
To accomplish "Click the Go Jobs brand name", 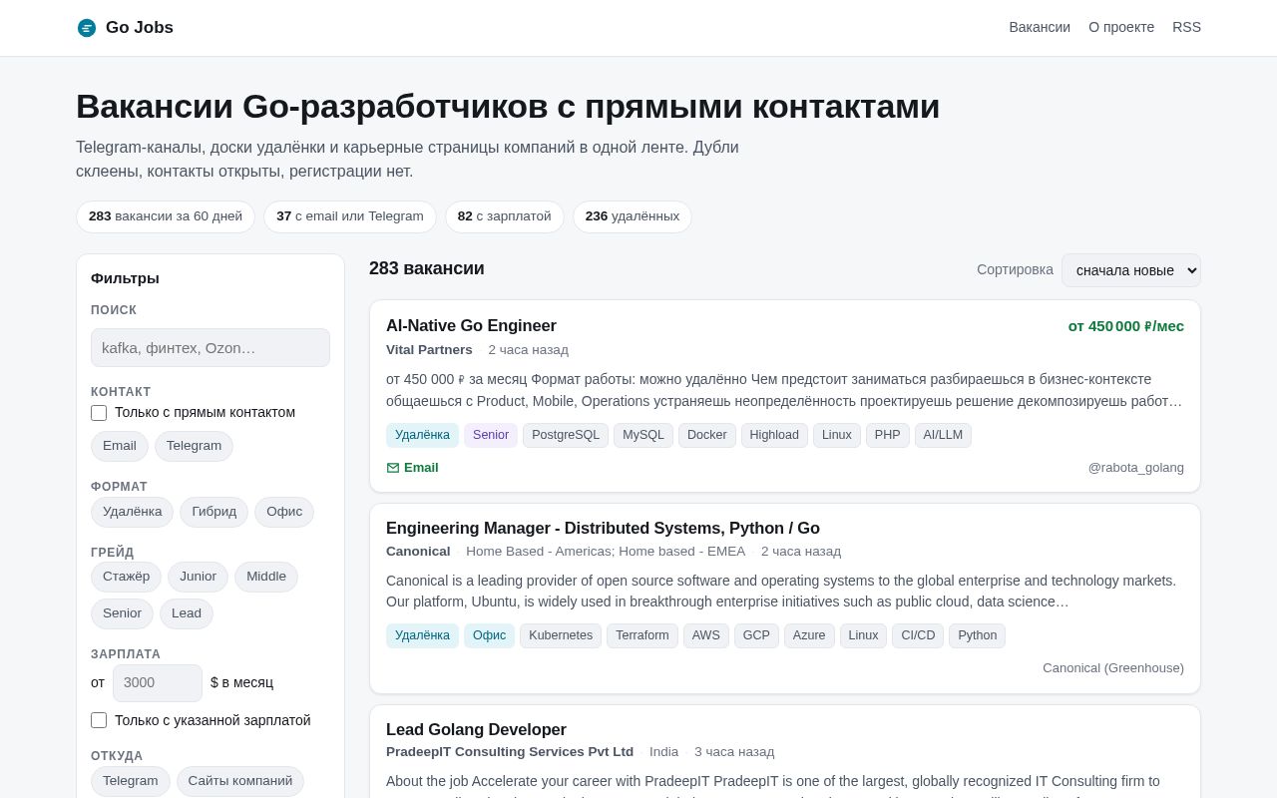I will [140, 28].
